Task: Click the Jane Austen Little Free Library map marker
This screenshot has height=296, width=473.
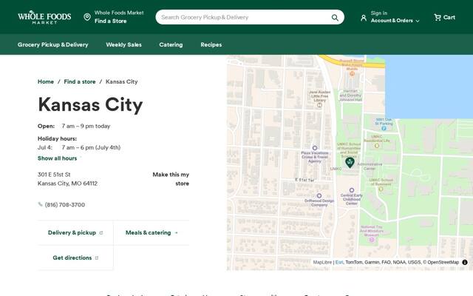Action: tap(319, 105)
